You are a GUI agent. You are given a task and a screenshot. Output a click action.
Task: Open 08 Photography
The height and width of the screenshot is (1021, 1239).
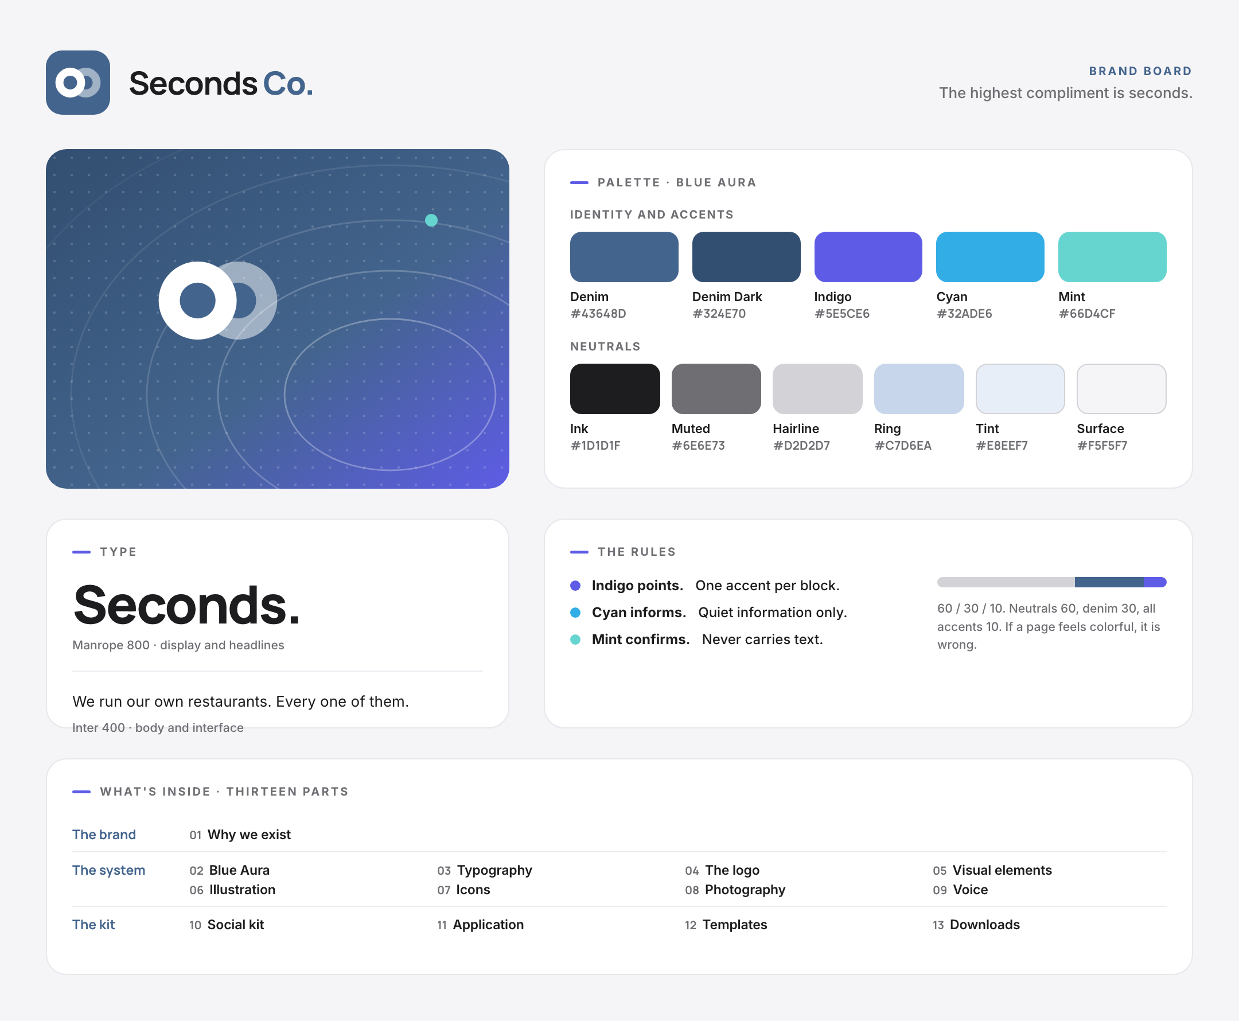click(x=735, y=890)
